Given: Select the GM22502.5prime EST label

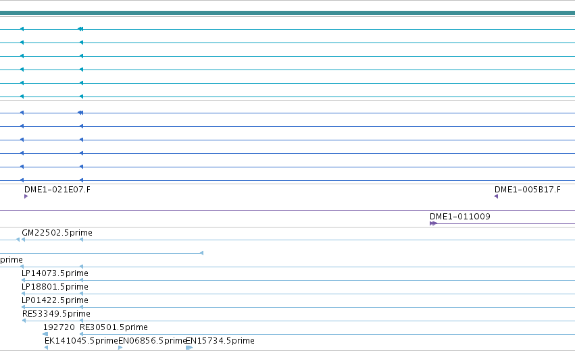Looking at the screenshot, I should pos(57,233).
